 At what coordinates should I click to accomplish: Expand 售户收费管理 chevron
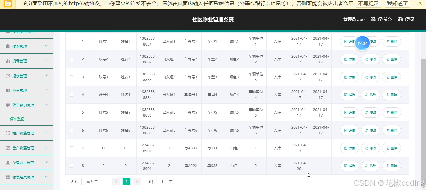pyautogui.click(x=46, y=148)
